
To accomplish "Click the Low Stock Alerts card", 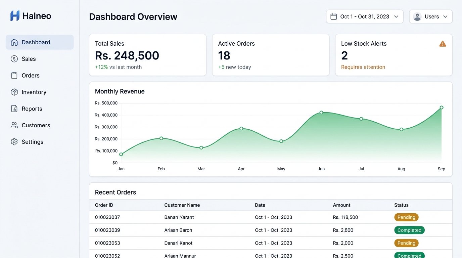I will coord(394,55).
